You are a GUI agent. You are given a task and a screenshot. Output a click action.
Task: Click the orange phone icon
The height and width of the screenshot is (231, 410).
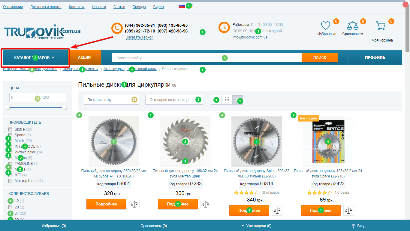point(116,28)
